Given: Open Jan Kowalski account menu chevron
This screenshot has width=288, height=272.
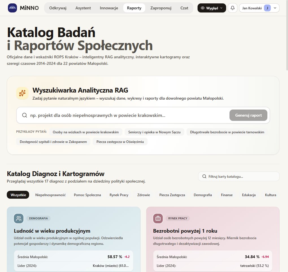Looking at the screenshot, I should click(275, 8).
